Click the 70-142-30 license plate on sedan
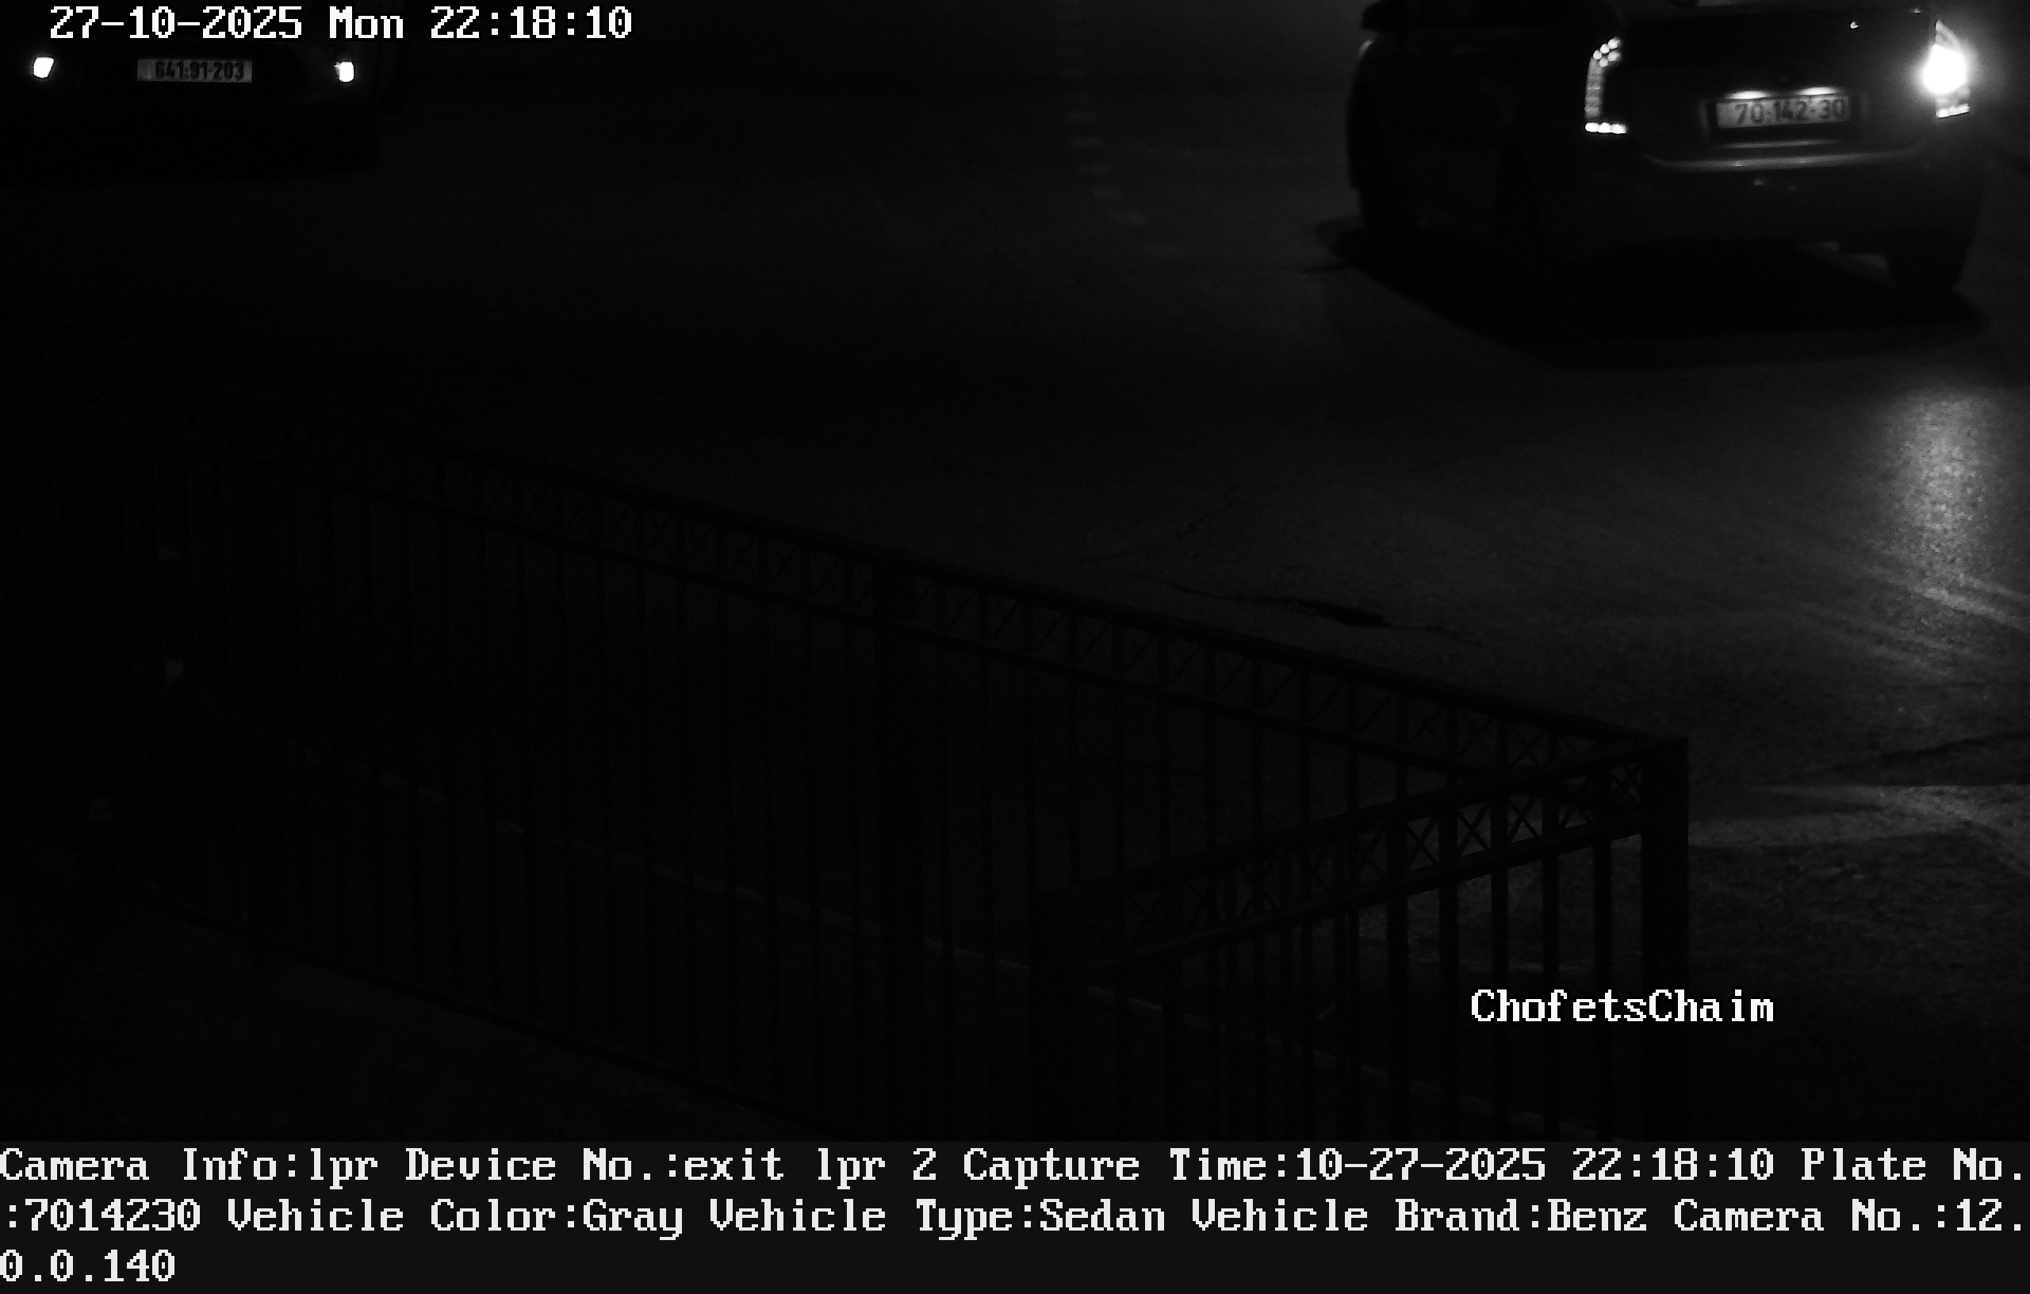The image size is (2030, 1294). (1782, 111)
